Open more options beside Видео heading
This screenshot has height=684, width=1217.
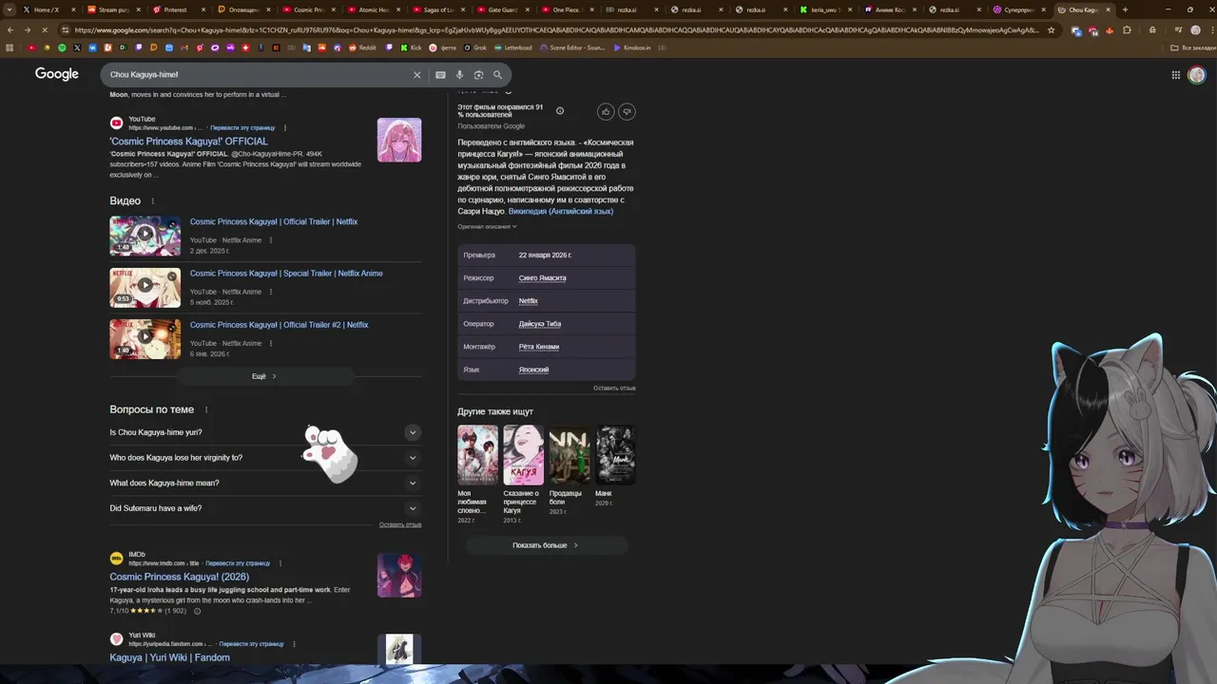[152, 201]
